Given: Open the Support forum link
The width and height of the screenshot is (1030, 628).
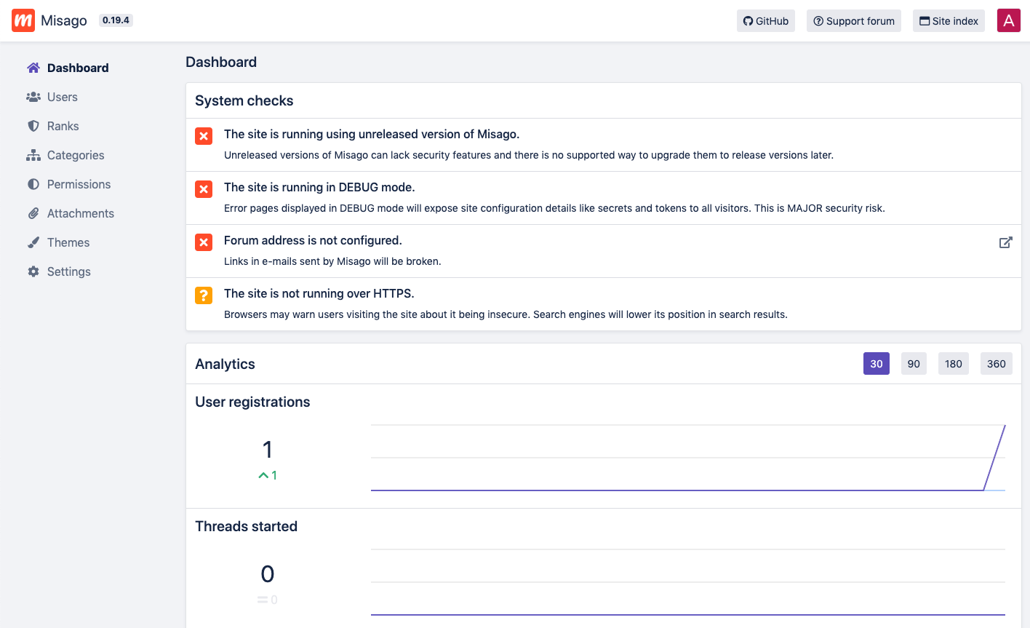Looking at the screenshot, I should coord(853,21).
